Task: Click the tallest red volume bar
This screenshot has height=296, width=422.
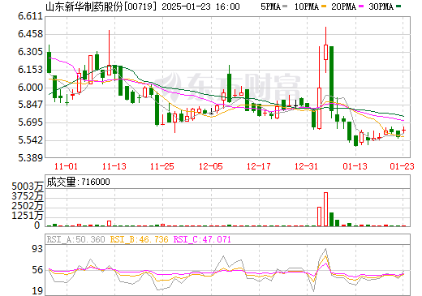Action: point(325,209)
